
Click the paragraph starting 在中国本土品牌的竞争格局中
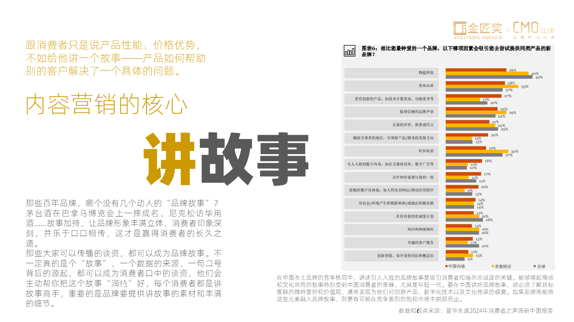coord(415,288)
